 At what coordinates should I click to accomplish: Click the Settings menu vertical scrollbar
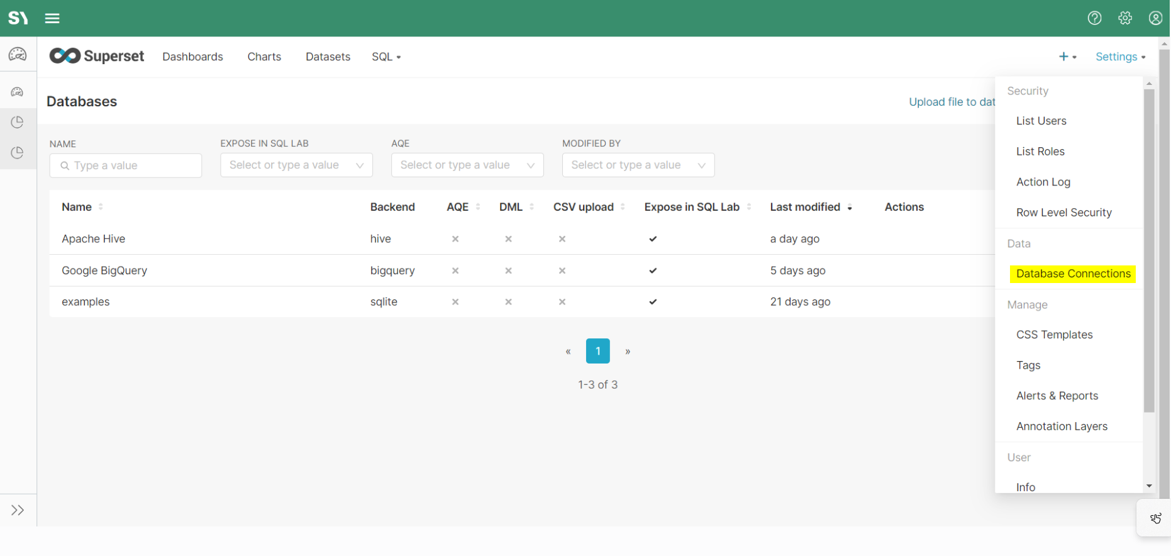1149,252
